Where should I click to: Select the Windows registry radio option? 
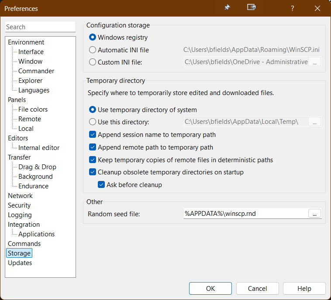point(93,37)
